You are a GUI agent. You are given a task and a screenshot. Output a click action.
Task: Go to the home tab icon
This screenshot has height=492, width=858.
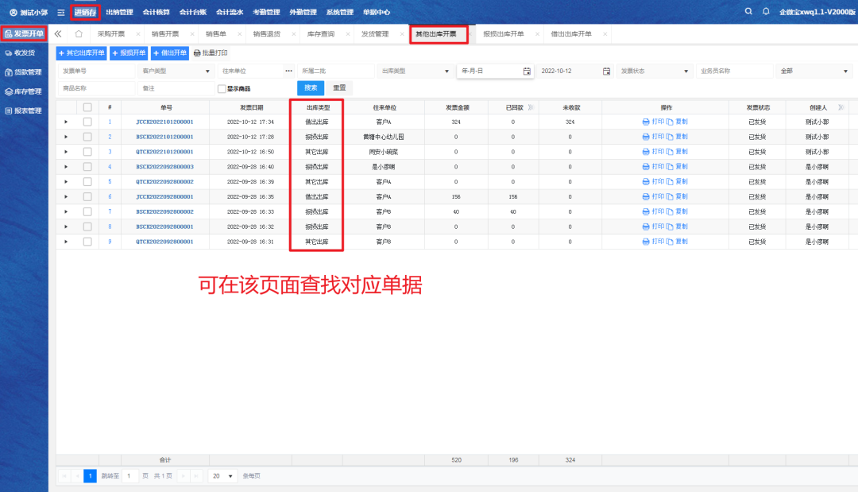coord(79,34)
